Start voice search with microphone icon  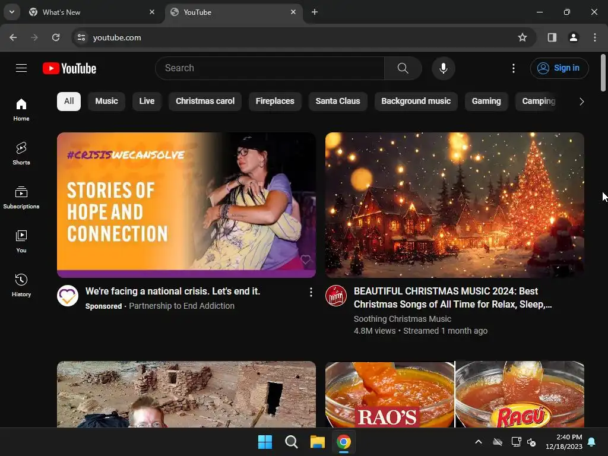pyautogui.click(x=443, y=68)
